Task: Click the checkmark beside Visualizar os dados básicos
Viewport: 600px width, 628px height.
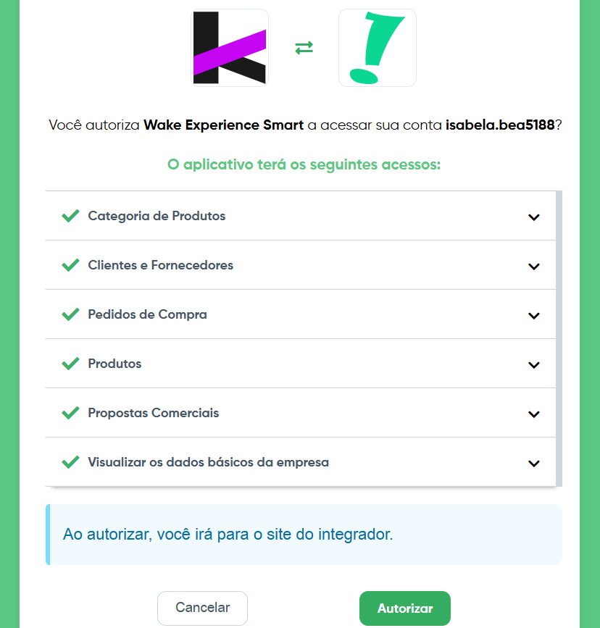Action: tap(70, 462)
